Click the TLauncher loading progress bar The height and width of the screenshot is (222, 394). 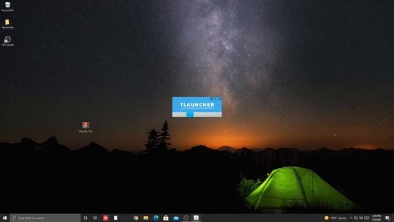click(197, 115)
